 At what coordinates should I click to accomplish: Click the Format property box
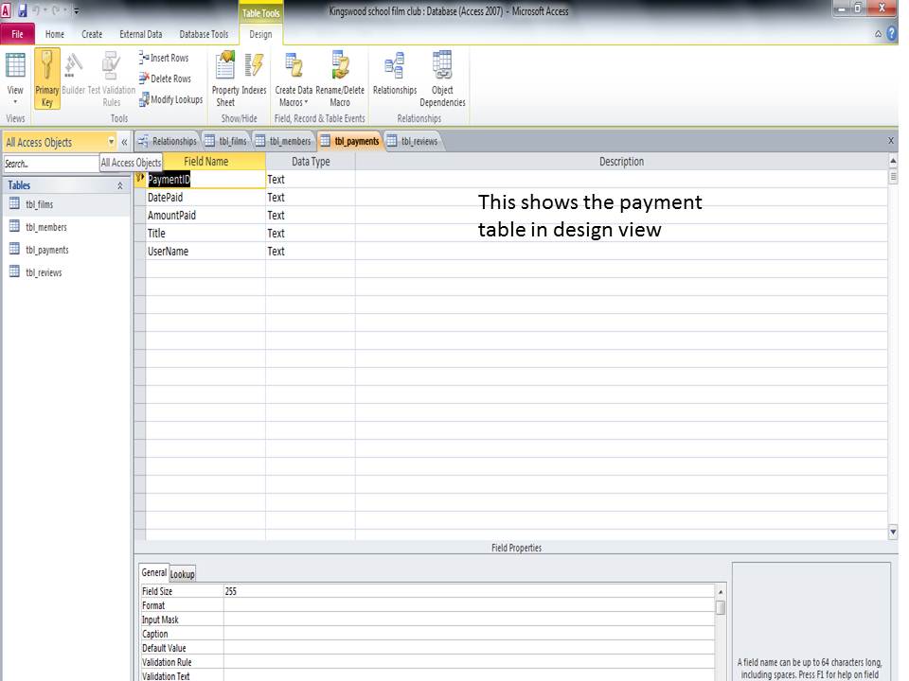coord(469,605)
